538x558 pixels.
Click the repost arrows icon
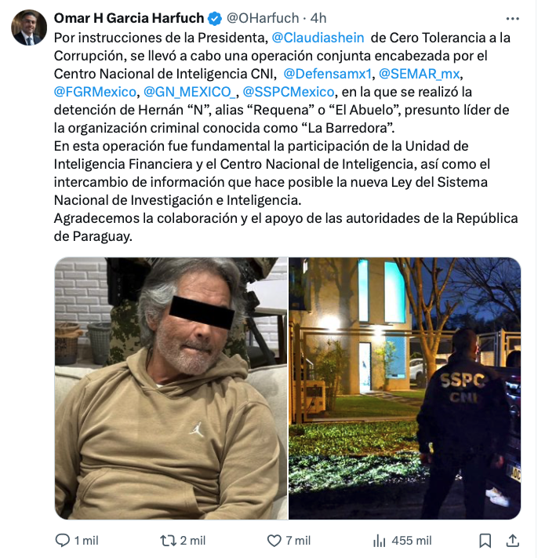pyautogui.click(x=168, y=541)
